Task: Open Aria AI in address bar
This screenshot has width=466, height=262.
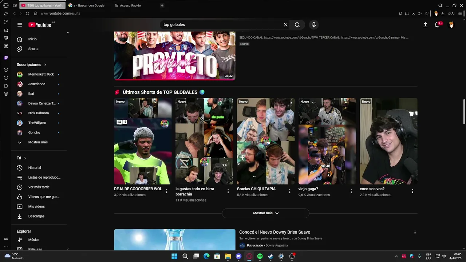Action: click(451, 13)
